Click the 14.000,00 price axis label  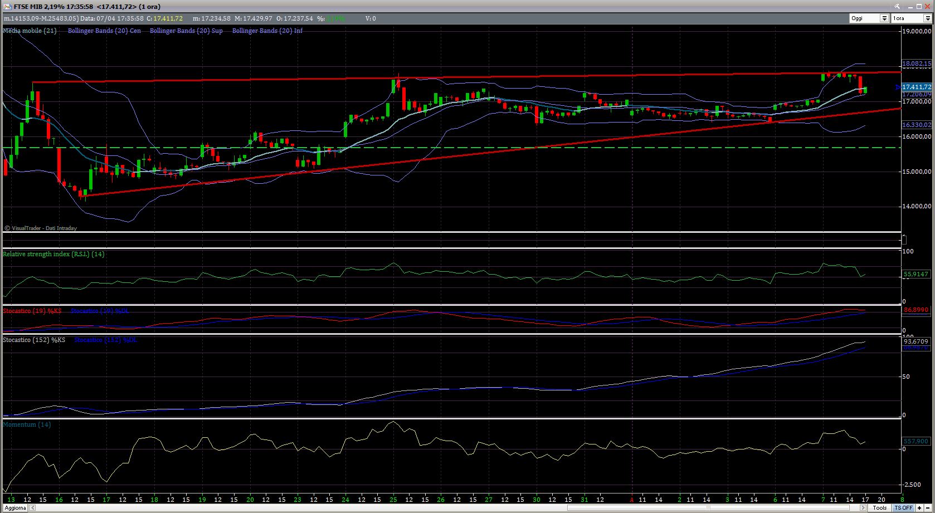click(x=917, y=206)
